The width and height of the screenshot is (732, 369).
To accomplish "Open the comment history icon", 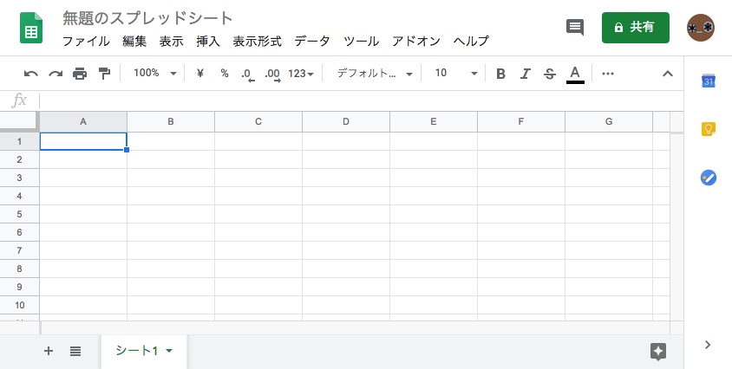I will 574,27.
